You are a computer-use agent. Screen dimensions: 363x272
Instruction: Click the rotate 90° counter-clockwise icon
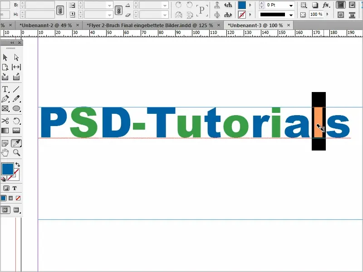[x=189, y=5]
